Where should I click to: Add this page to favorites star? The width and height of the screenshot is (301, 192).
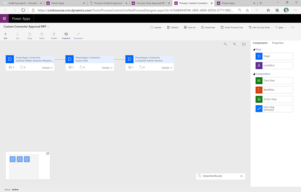247,10
